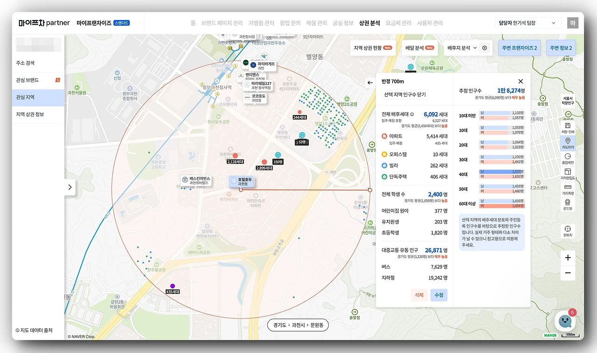The height and width of the screenshot is (353, 597).
Task: Zoom in the map with plus button
Action: (x=568, y=258)
